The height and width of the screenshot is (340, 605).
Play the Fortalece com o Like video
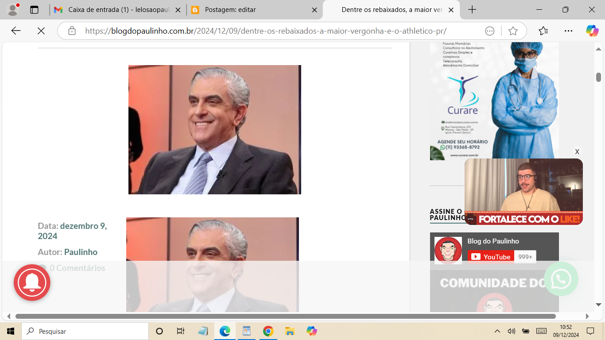click(524, 192)
